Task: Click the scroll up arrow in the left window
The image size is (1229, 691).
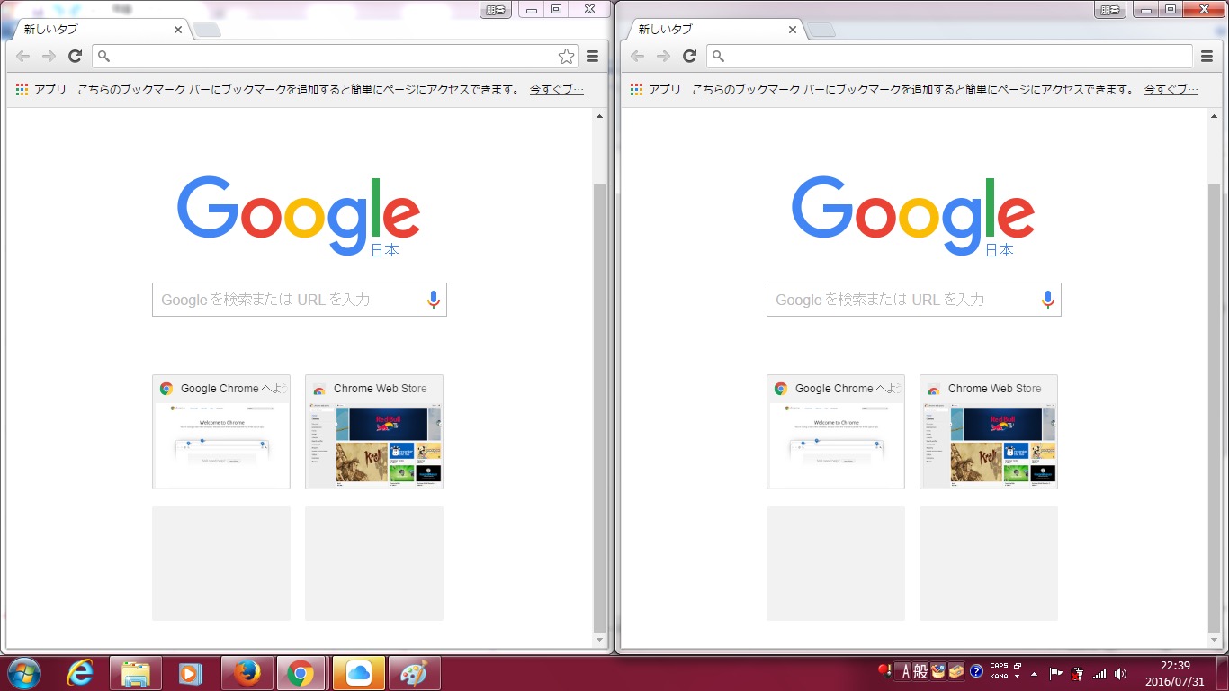Action: 599,116
